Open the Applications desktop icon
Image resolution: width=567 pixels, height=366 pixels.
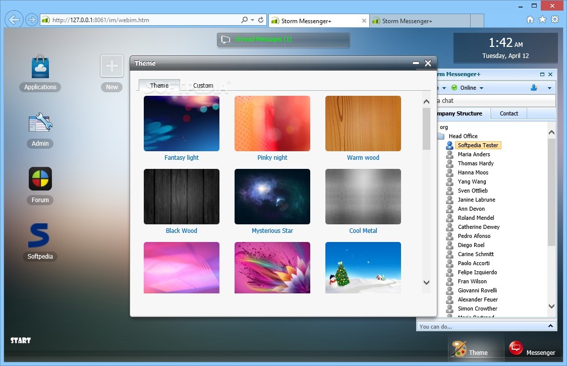[x=40, y=67]
